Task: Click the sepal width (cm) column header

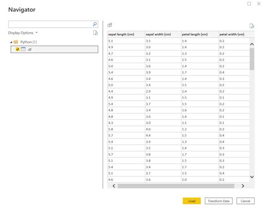Action: click(x=163, y=34)
